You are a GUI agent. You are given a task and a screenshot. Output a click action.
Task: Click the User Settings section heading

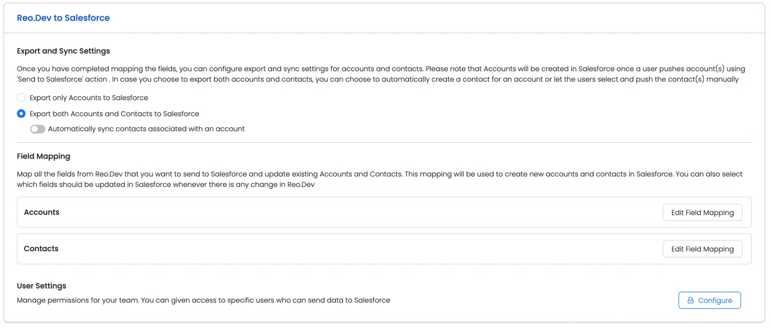click(42, 286)
